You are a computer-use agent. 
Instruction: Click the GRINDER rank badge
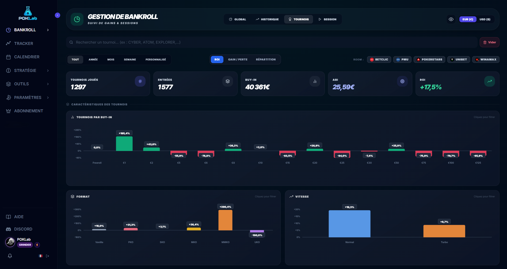click(x=25, y=245)
